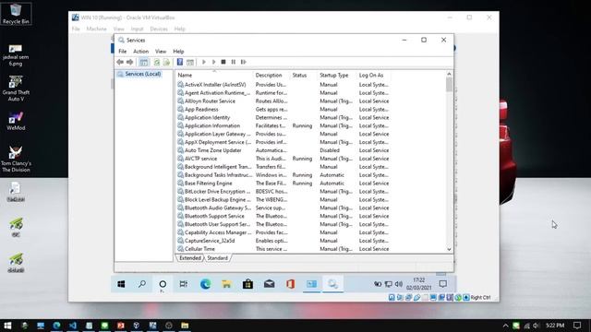The width and height of the screenshot is (591, 332).
Task: Select the AVCTP service row
Action: coord(283,159)
